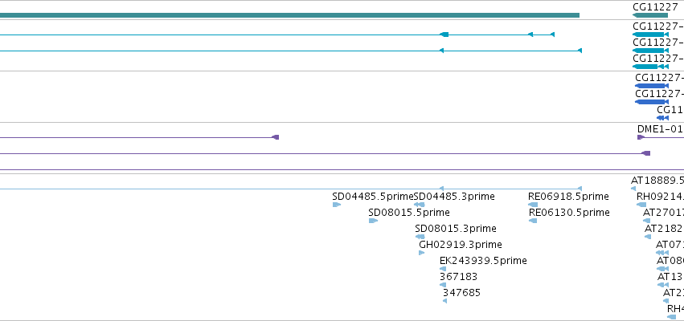Click the GH02919.3prime arrow marker
The image size is (684, 321).
click(421, 253)
